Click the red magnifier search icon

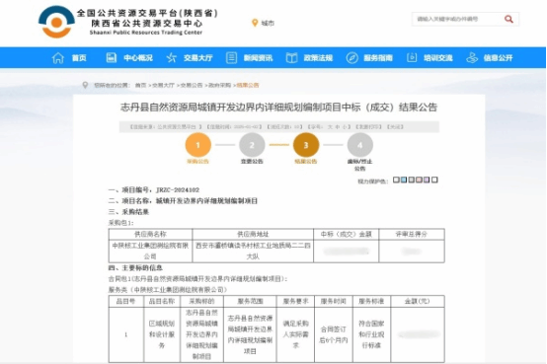pos(508,19)
